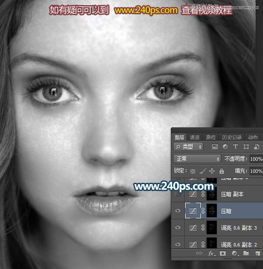Switch to the 图层 tab

(x=180, y=137)
